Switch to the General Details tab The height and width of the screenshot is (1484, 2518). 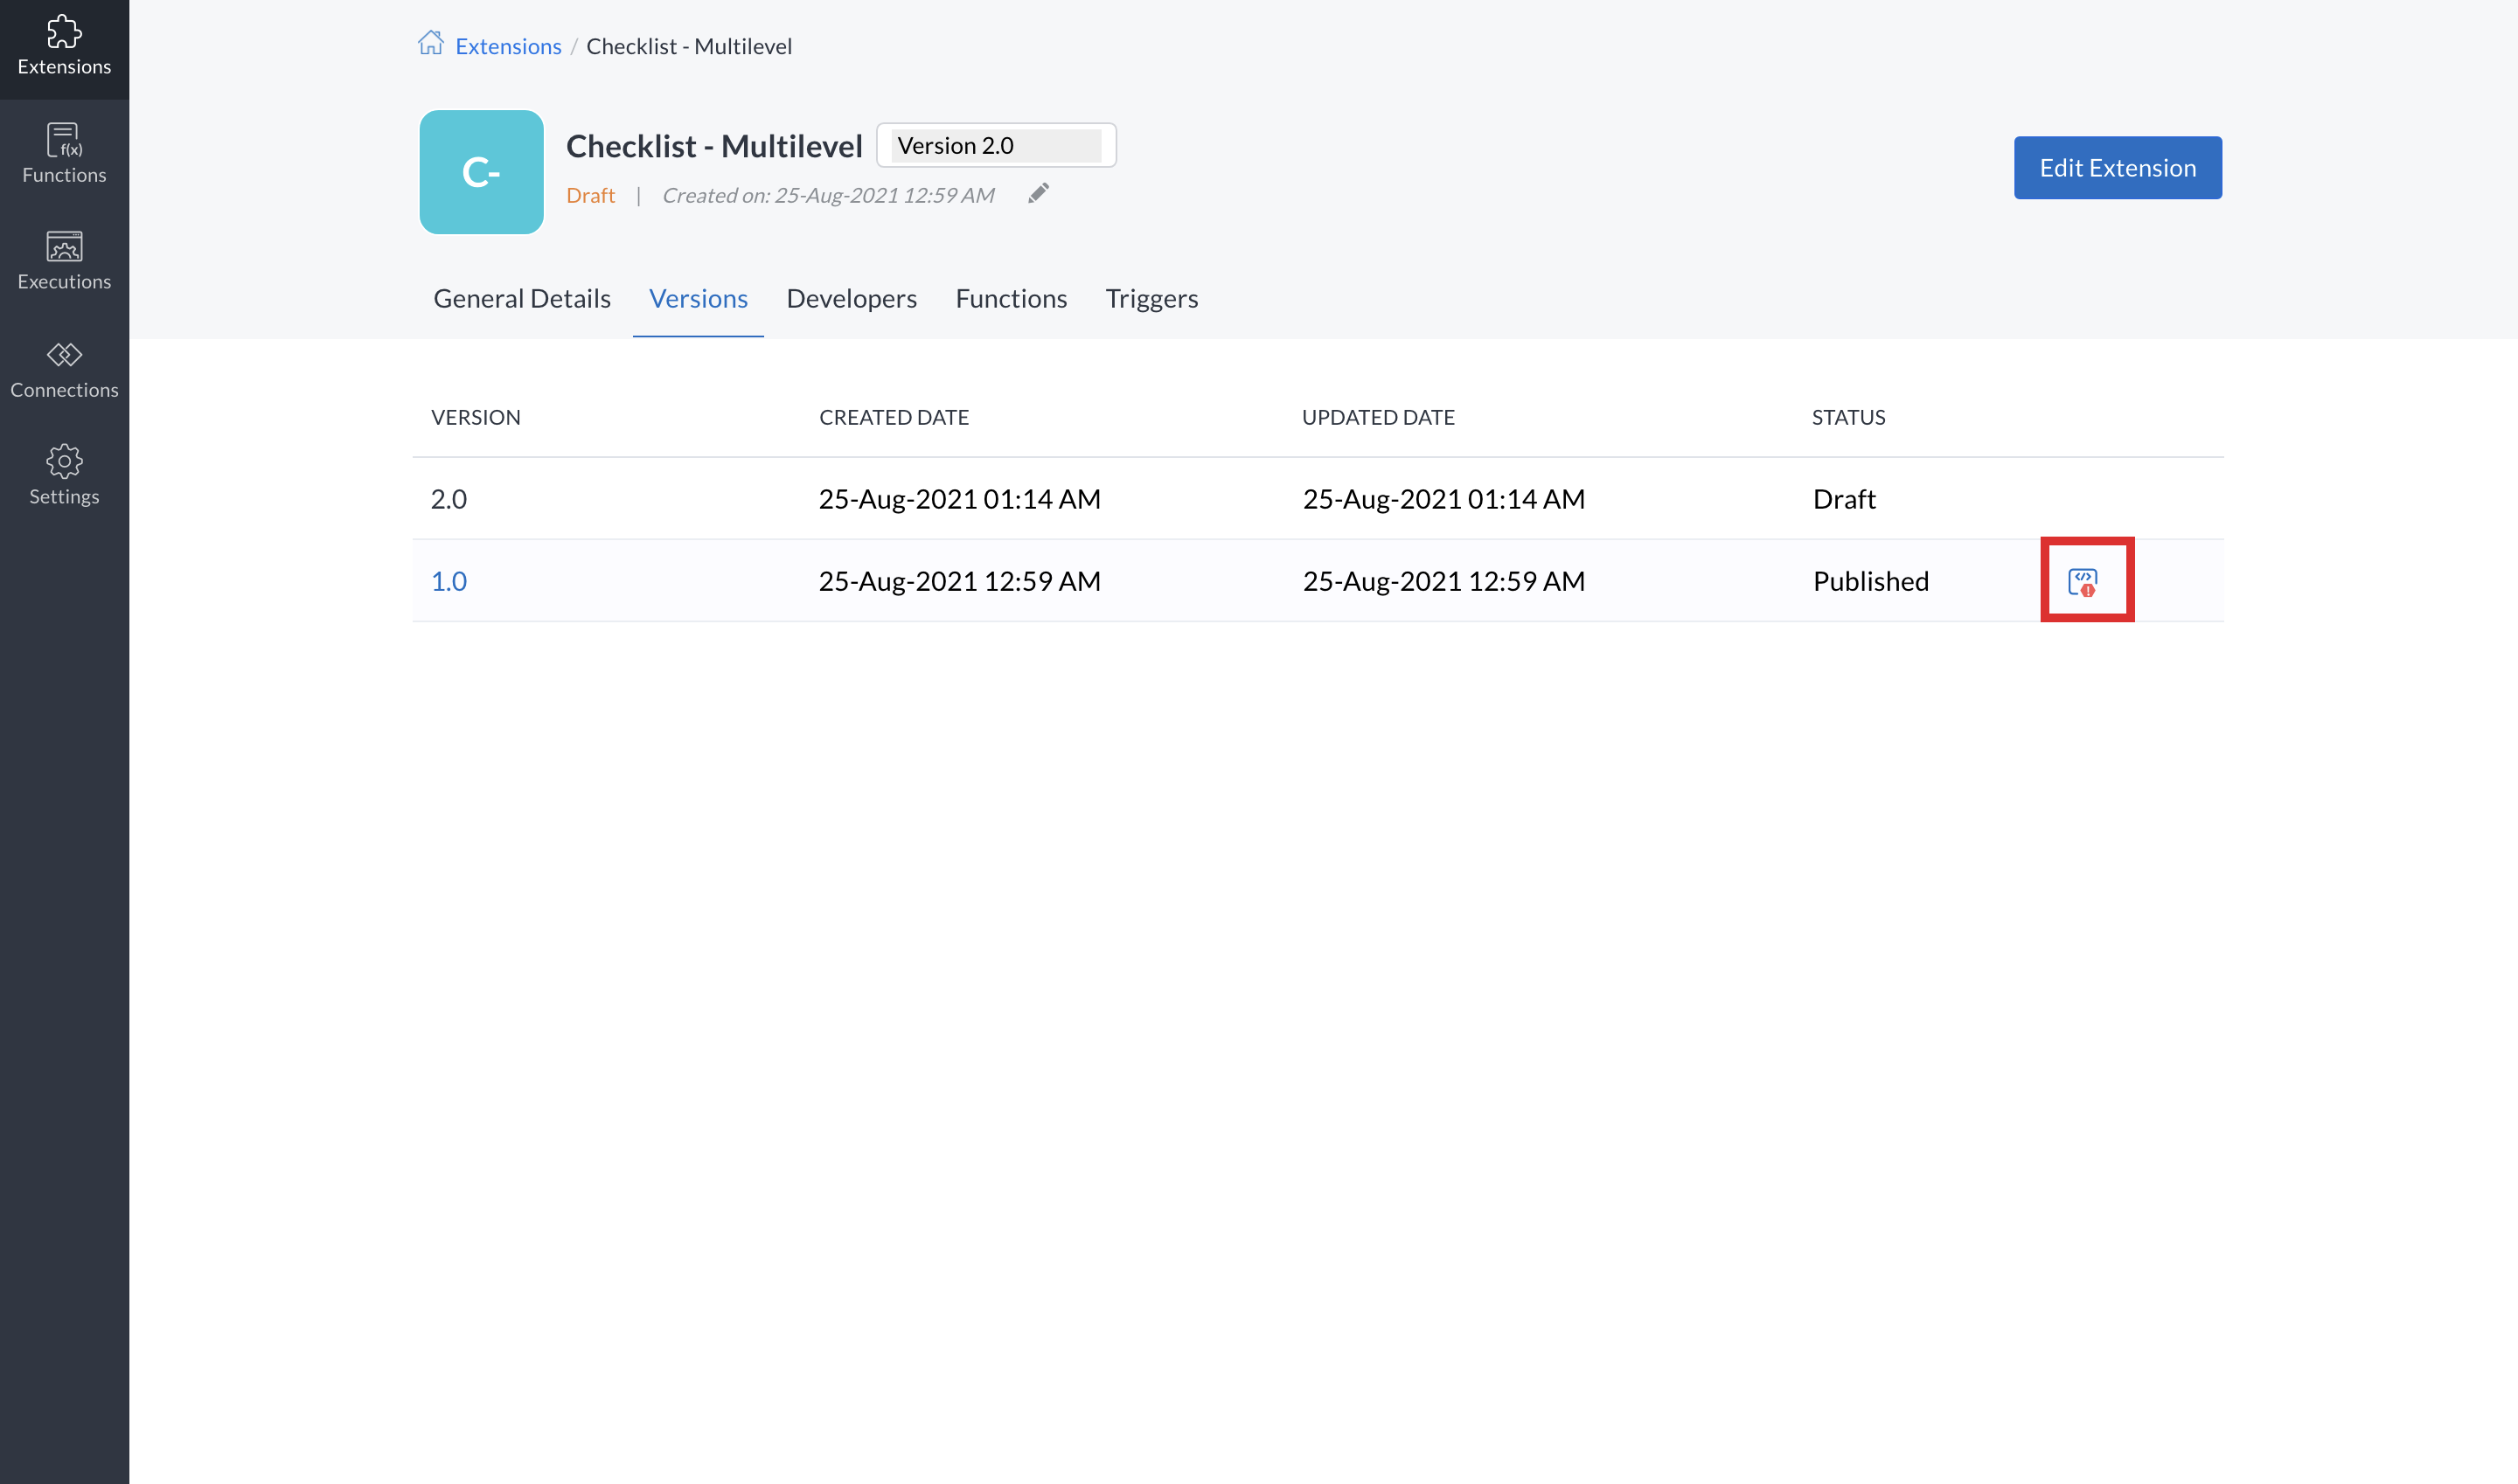521,299
